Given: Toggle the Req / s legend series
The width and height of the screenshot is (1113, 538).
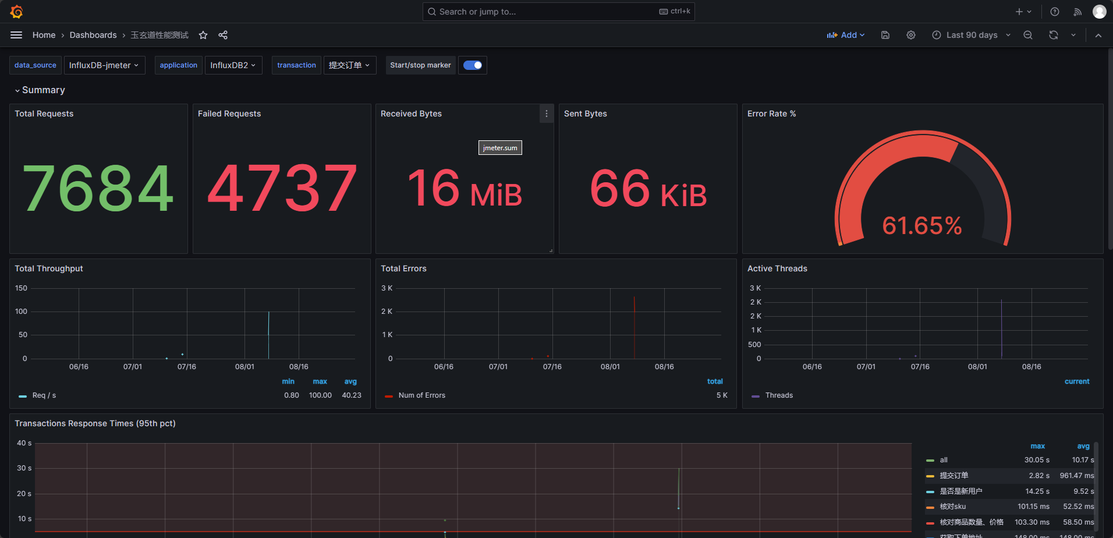Looking at the screenshot, I should pyautogui.click(x=44, y=395).
